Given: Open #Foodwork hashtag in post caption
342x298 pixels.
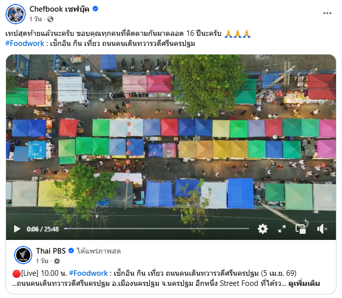Looking at the screenshot, I should click(x=25, y=43).
